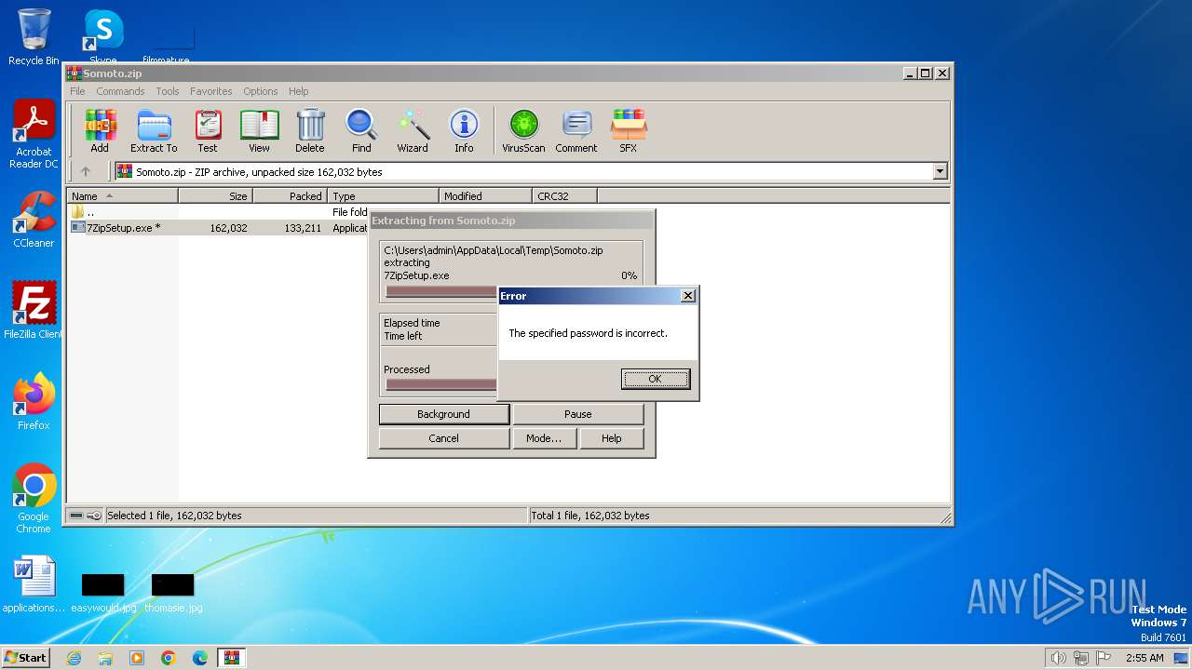Pause the extraction
The image size is (1192, 670).
(578, 414)
